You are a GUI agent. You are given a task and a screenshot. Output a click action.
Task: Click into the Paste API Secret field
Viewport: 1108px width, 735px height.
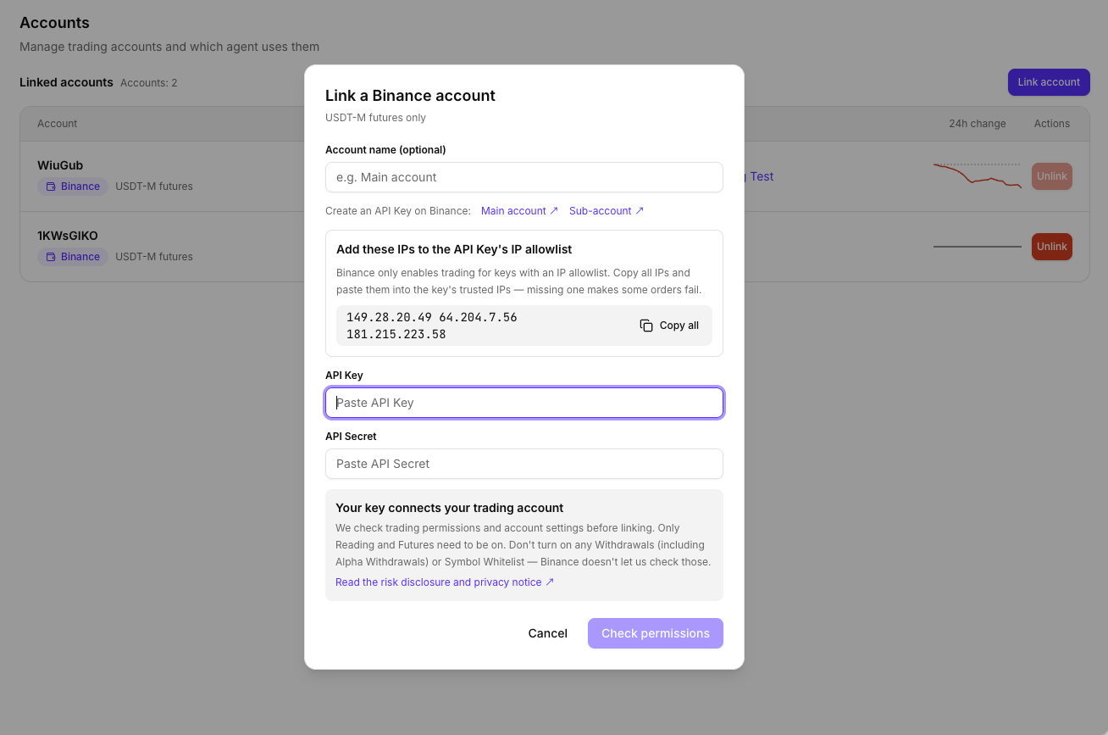pyautogui.click(x=524, y=464)
